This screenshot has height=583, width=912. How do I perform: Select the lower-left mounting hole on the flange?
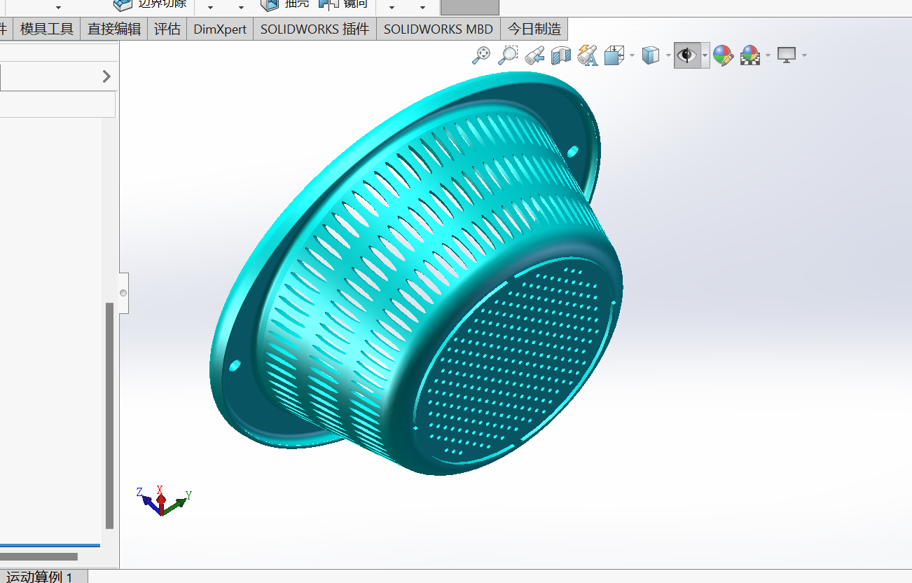click(x=235, y=366)
